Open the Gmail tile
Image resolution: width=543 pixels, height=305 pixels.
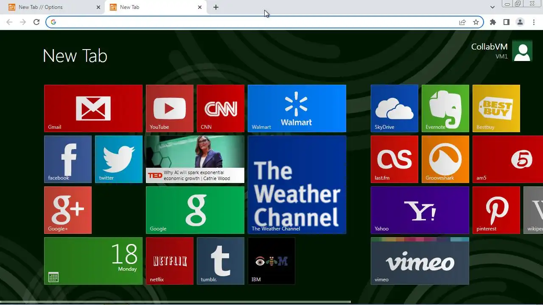click(x=93, y=108)
